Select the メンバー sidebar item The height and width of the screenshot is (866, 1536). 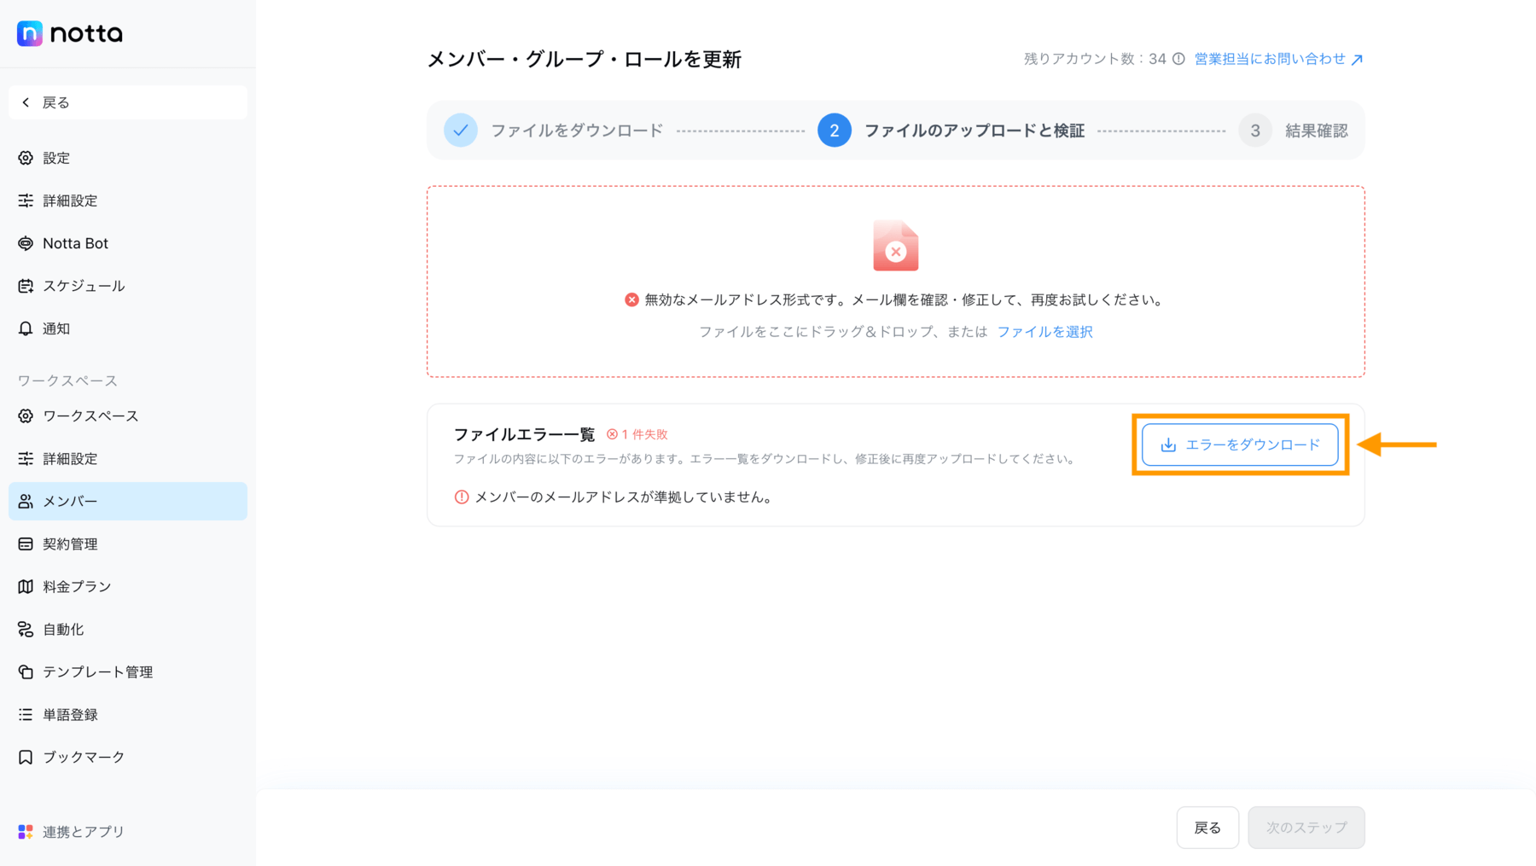point(128,501)
